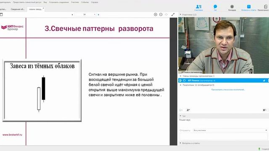Expand the Вопросы и ответы panel
The height and width of the screenshot is (151, 269).
pos(180,143)
